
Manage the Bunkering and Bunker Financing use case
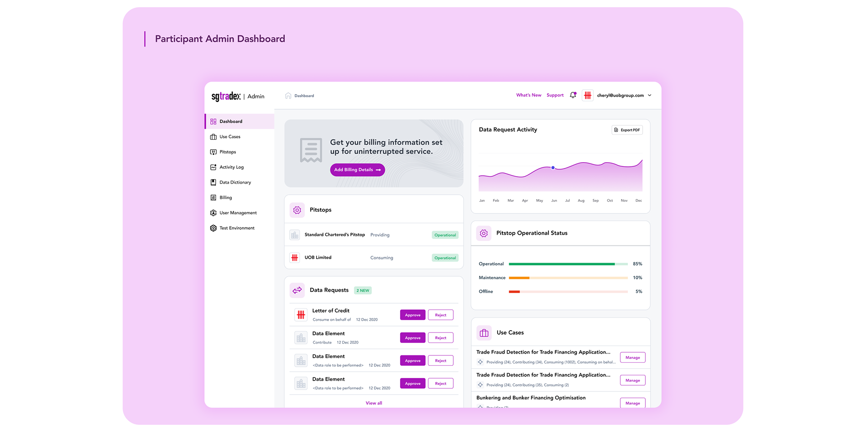click(x=632, y=403)
